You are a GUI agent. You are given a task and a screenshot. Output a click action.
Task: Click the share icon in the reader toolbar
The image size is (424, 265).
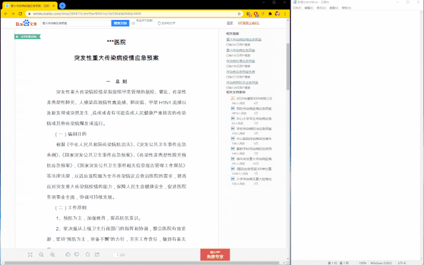click(x=97, y=254)
